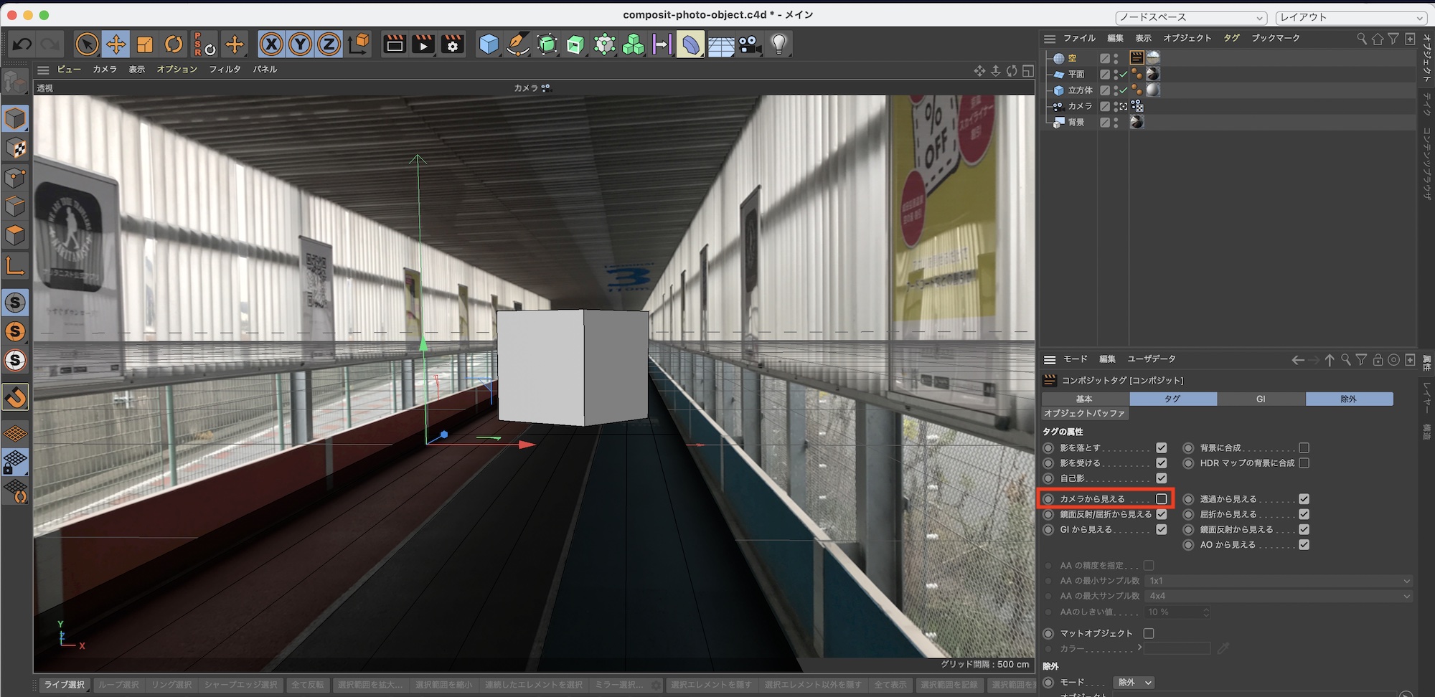Open the ノードスペース dropdown

click(x=1190, y=17)
